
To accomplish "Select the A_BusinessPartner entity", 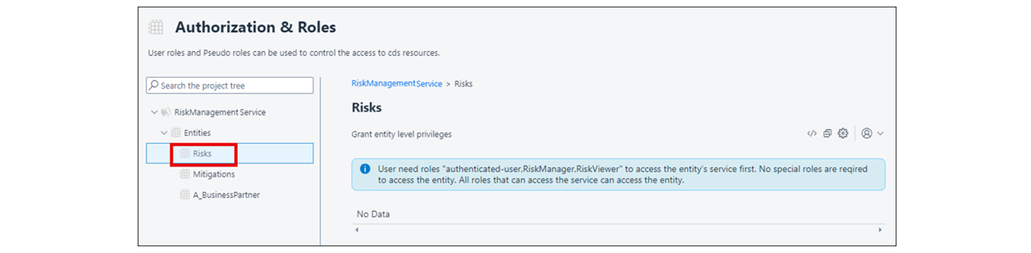I will [x=226, y=195].
